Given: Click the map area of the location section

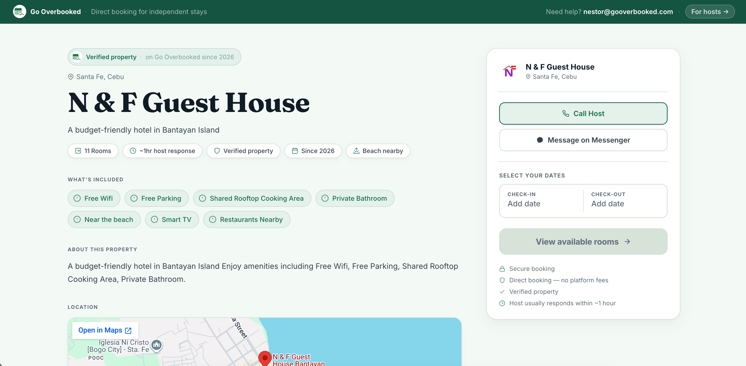Looking at the screenshot, I should (264, 342).
